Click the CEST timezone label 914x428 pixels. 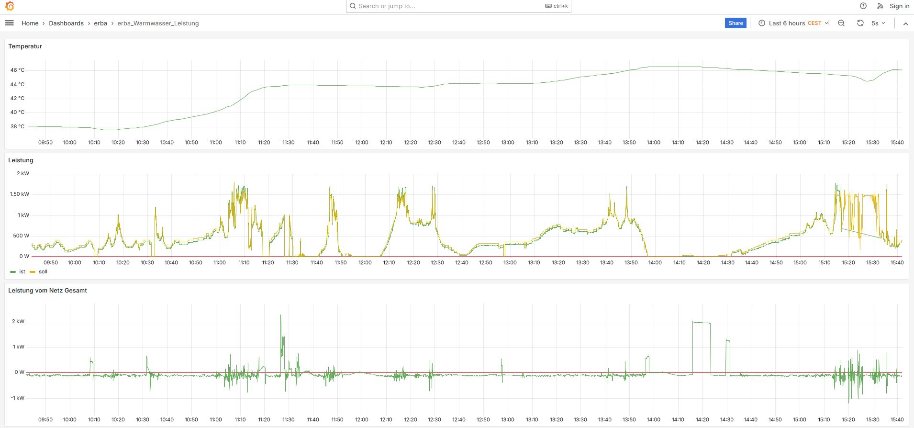[x=814, y=23]
